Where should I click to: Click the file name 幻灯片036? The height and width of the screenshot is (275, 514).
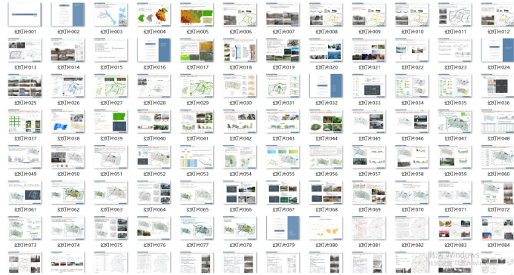coord(498,103)
